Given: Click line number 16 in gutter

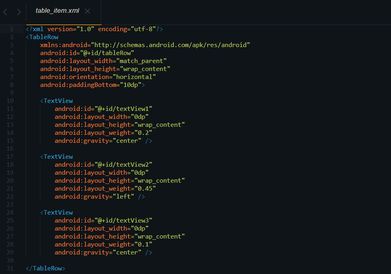Looking at the screenshot, I should click(x=10, y=149).
